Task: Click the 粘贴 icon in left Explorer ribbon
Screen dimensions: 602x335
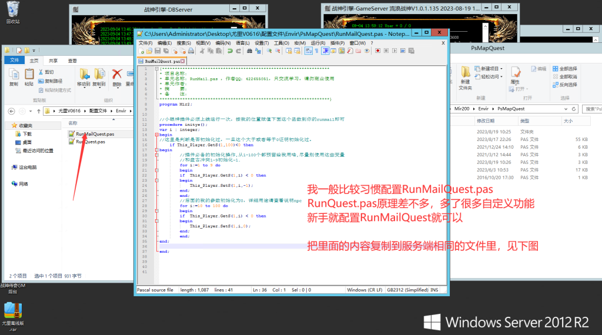Action: [29, 77]
